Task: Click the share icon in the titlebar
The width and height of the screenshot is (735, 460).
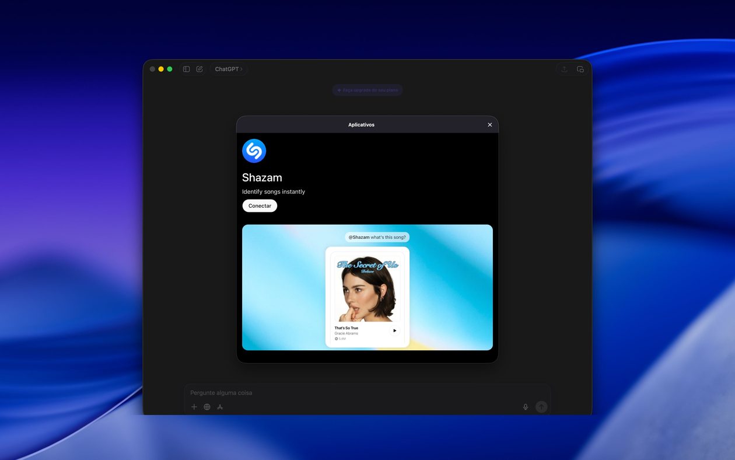Action: [564, 69]
